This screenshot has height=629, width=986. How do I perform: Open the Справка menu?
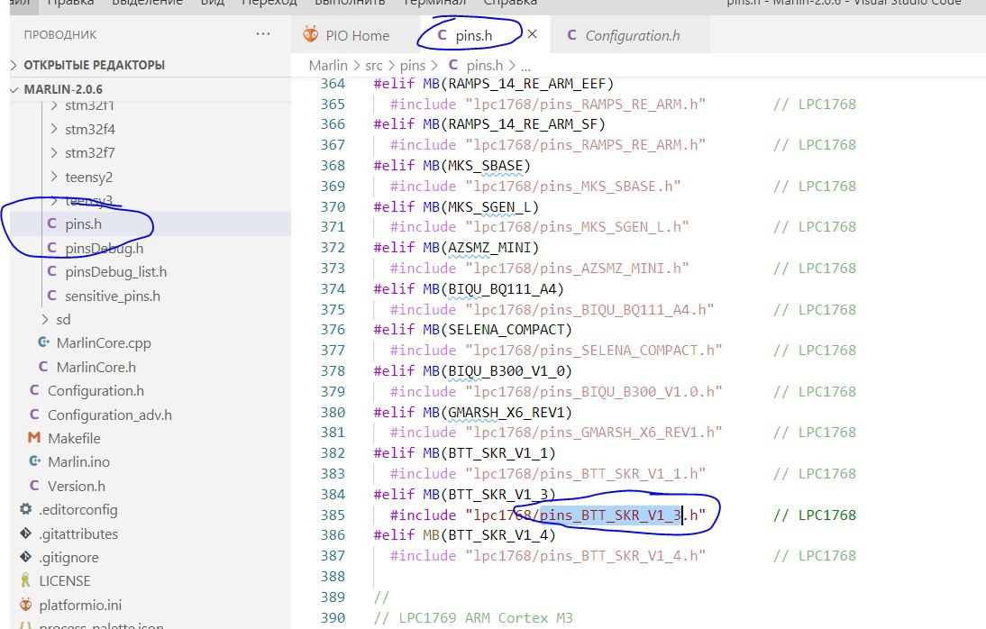tap(510, 3)
